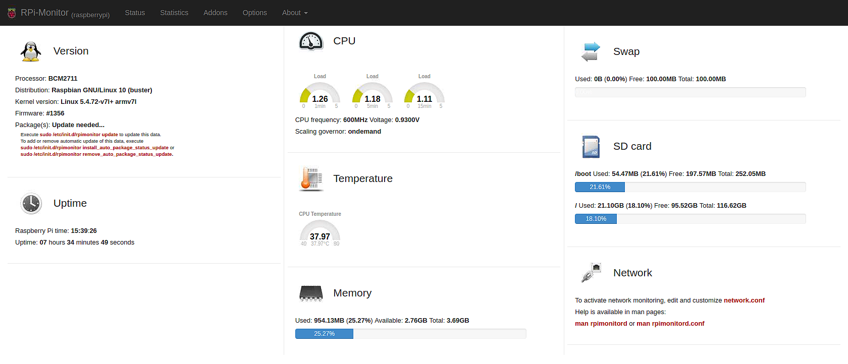Click the CPU frequency 600MHz Voltage line
Image resolution: width=848 pixels, height=364 pixels.
coord(357,120)
